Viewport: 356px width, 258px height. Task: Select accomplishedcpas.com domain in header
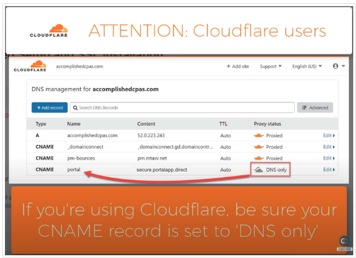[79, 66]
